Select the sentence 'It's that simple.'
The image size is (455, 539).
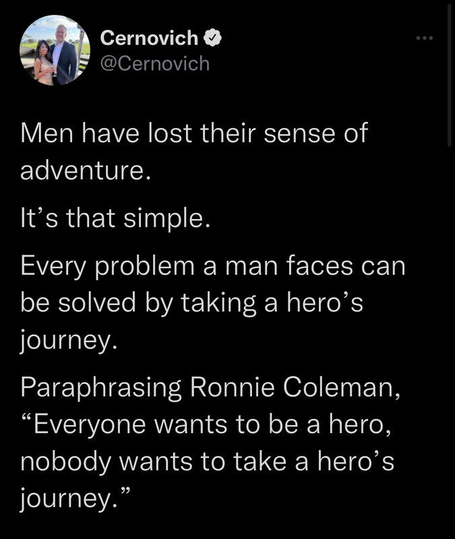(115, 218)
